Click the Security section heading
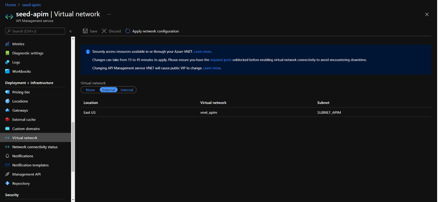The image size is (438, 202). click(x=12, y=195)
